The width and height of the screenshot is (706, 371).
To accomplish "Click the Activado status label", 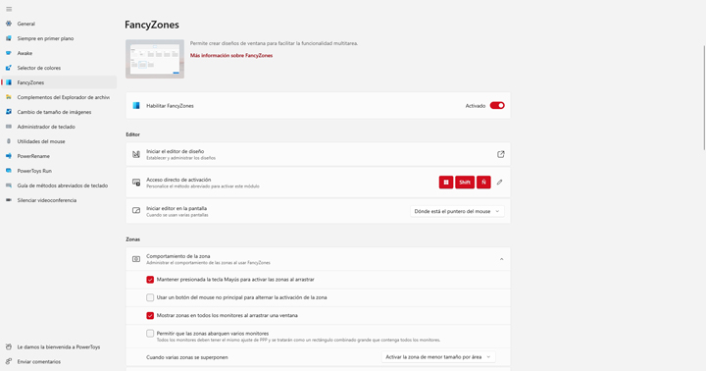I will pos(476,106).
